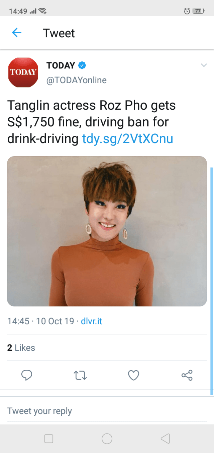The width and height of the screenshot is (214, 453).
Task: Click the blue scrollbar on the right edge
Action: [x=211, y=281]
